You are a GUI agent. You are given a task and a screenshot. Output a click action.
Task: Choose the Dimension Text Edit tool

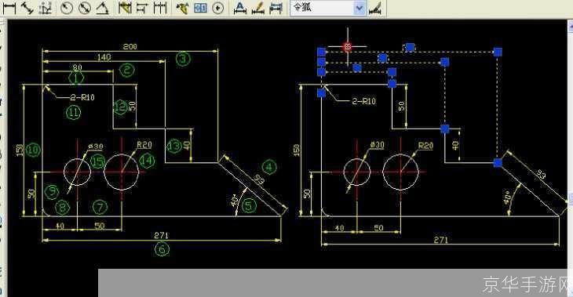click(x=258, y=8)
